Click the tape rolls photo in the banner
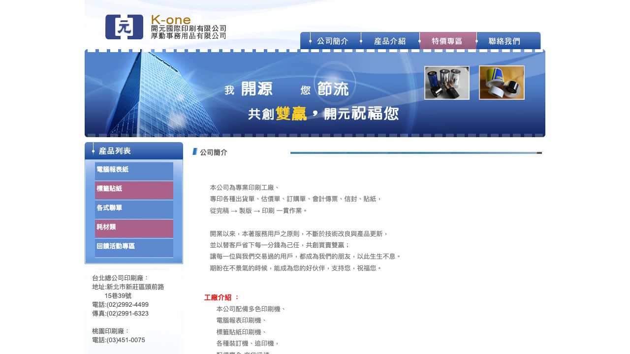This screenshot has height=354, width=630. [x=502, y=83]
